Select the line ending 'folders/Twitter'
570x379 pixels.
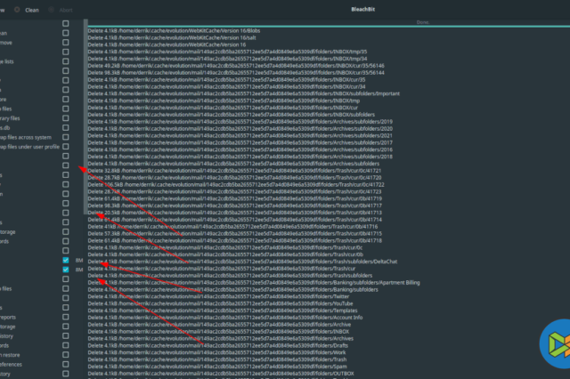(x=218, y=296)
